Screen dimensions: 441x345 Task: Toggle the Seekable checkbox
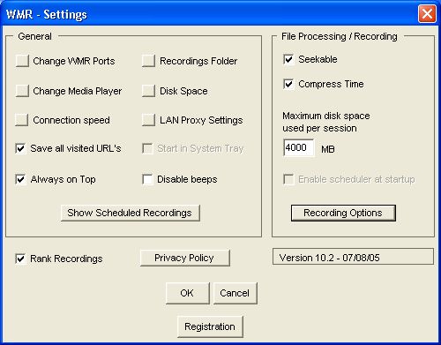(x=288, y=59)
